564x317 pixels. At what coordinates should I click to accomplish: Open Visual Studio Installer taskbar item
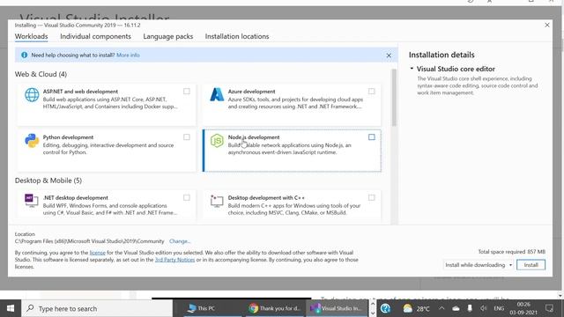(337, 308)
